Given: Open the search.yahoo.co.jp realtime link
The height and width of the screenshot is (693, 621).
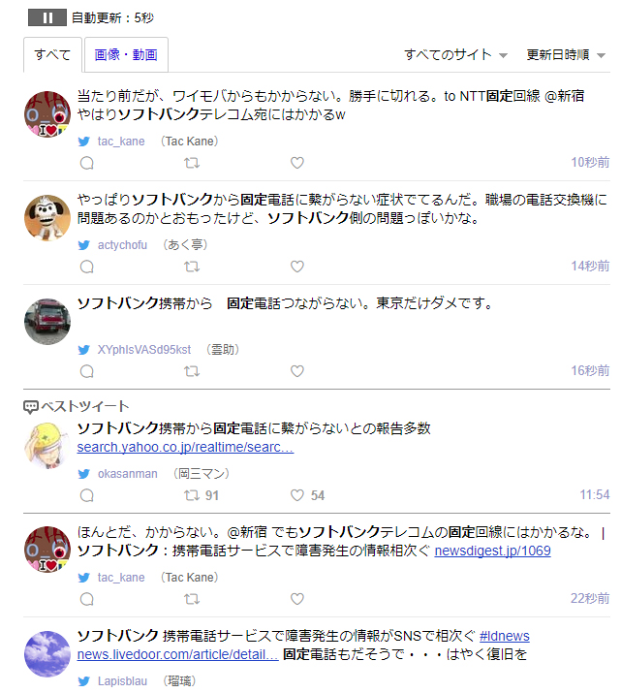Looking at the screenshot, I should click(x=185, y=447).
